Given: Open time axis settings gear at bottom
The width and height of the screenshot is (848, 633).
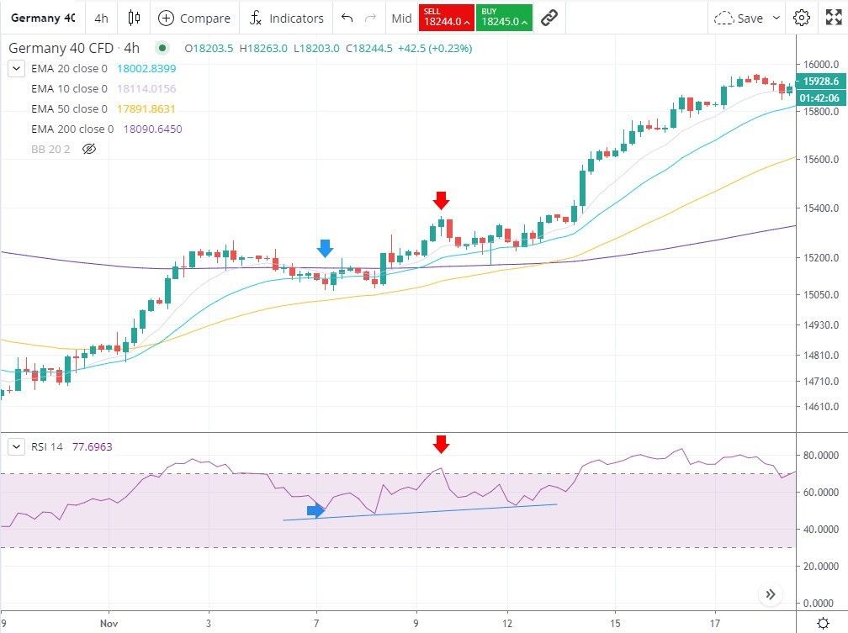Looking at the screenshot, I should tap(823, 623).
